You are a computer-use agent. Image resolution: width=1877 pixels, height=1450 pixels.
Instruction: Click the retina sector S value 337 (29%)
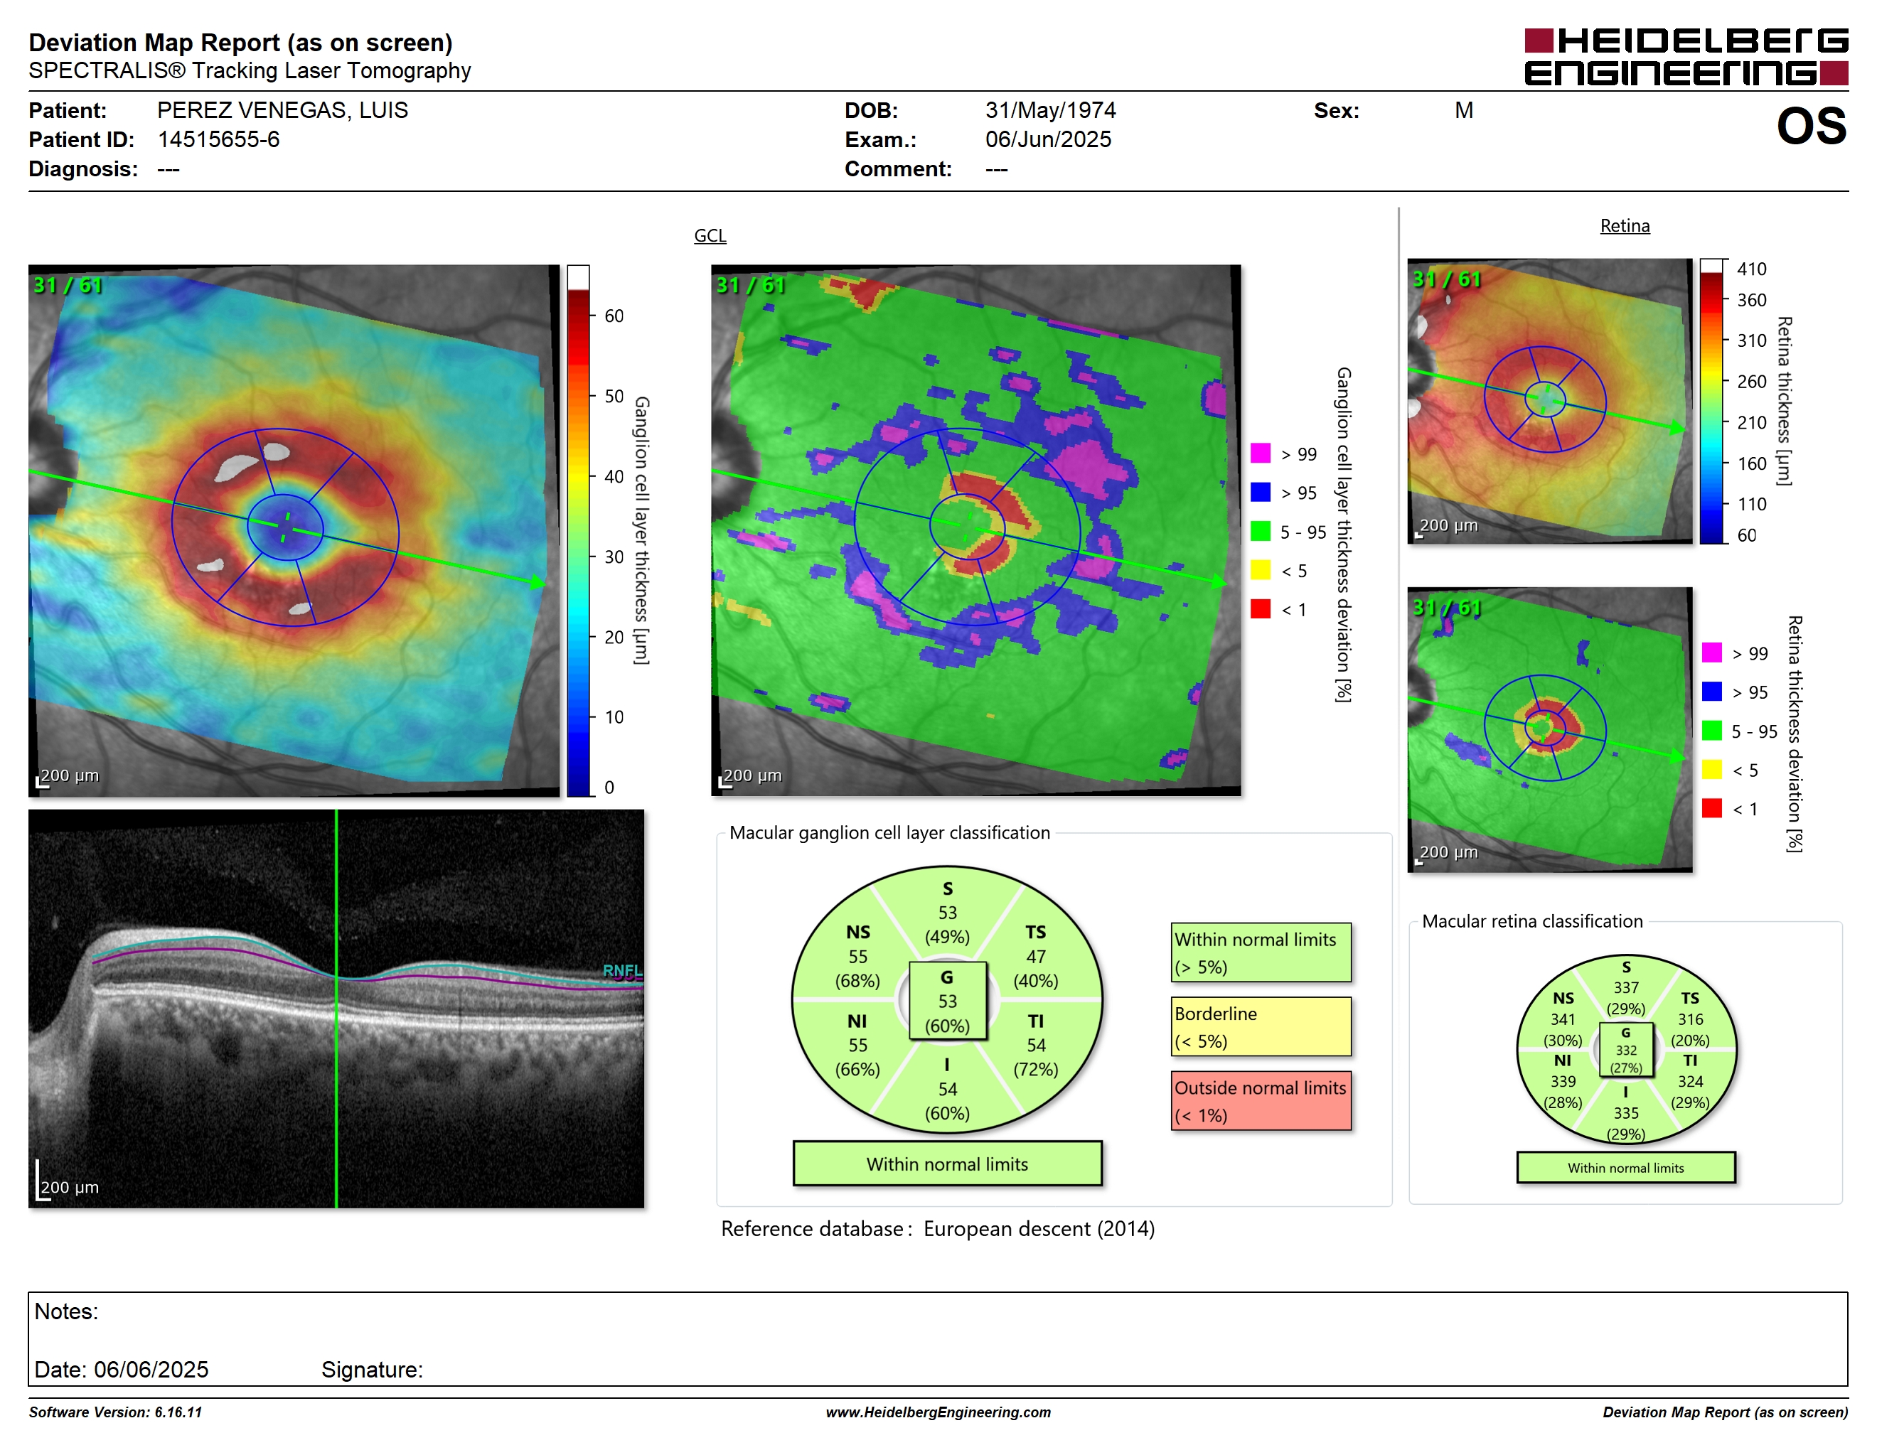point(1626,998)
